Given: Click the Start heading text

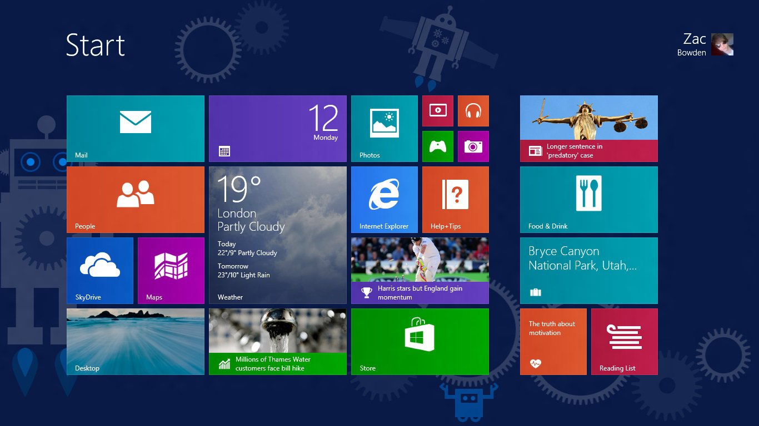Looking at the screenshot, I should pos(96,45).
